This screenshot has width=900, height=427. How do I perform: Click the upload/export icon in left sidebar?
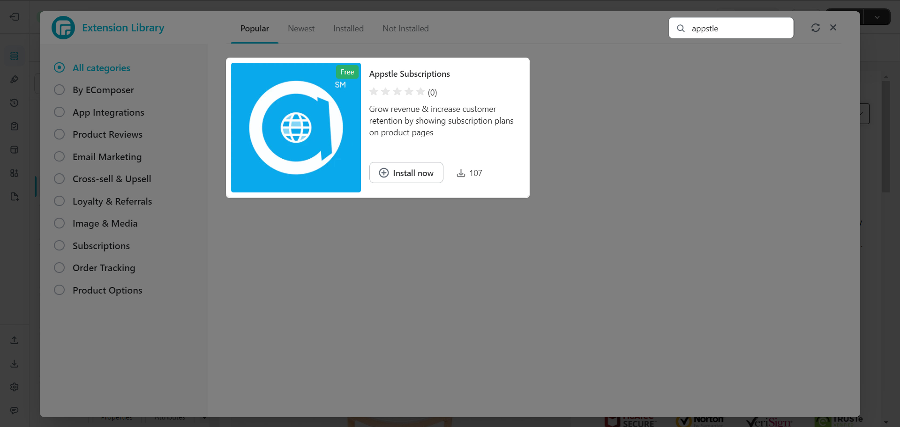(15, 340)
